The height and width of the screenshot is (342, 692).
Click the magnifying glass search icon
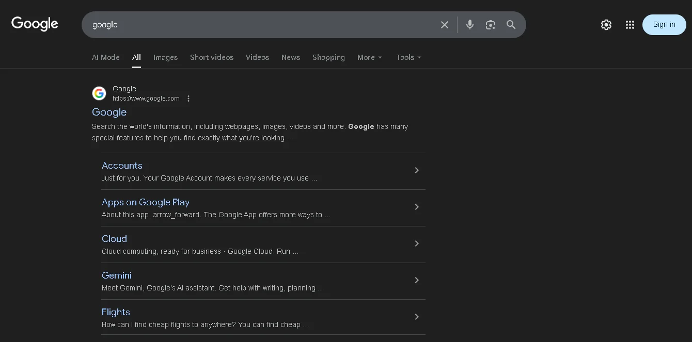(511, 25)
